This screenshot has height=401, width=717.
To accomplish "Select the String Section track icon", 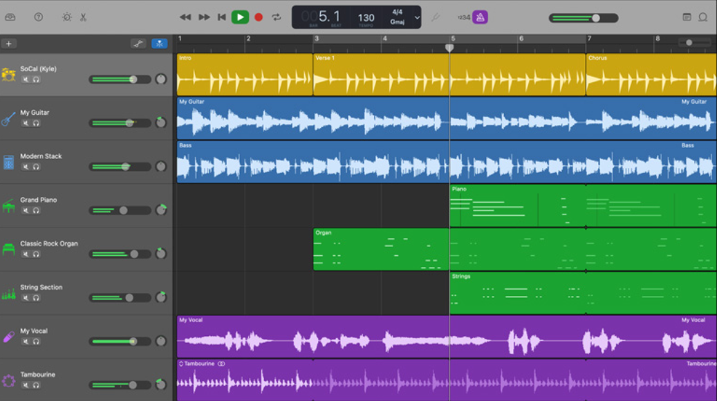I will [x=9, y=294].
